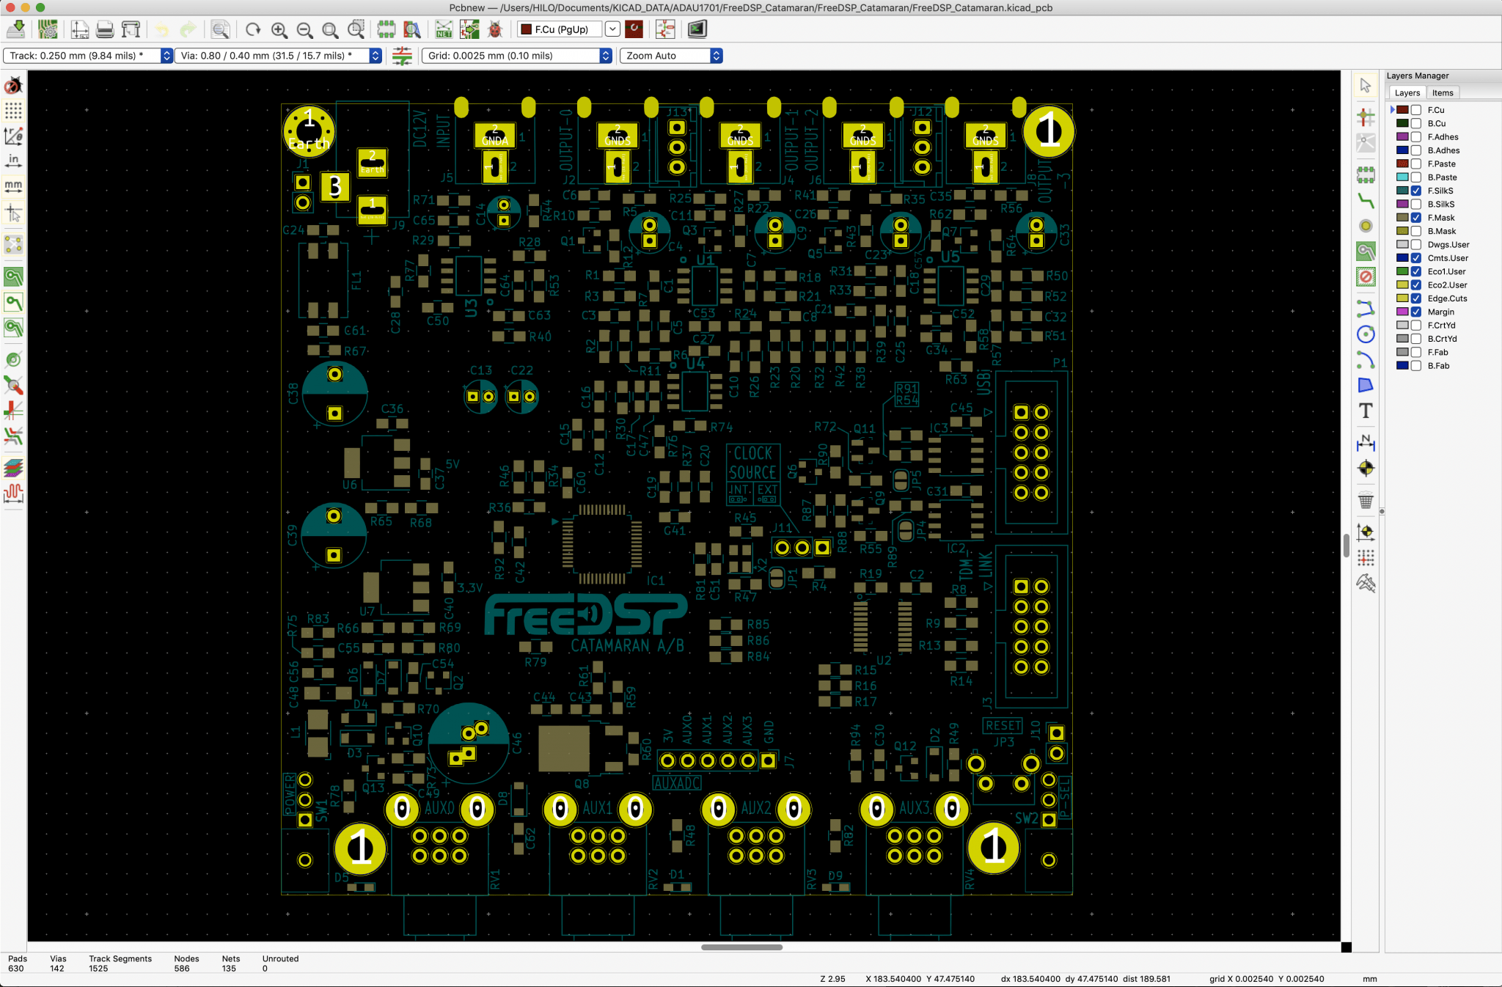The height and width of the screenshot is (987, 1502).
Task: Open the F.Cu active layer selector
Action: coord(560,29)
